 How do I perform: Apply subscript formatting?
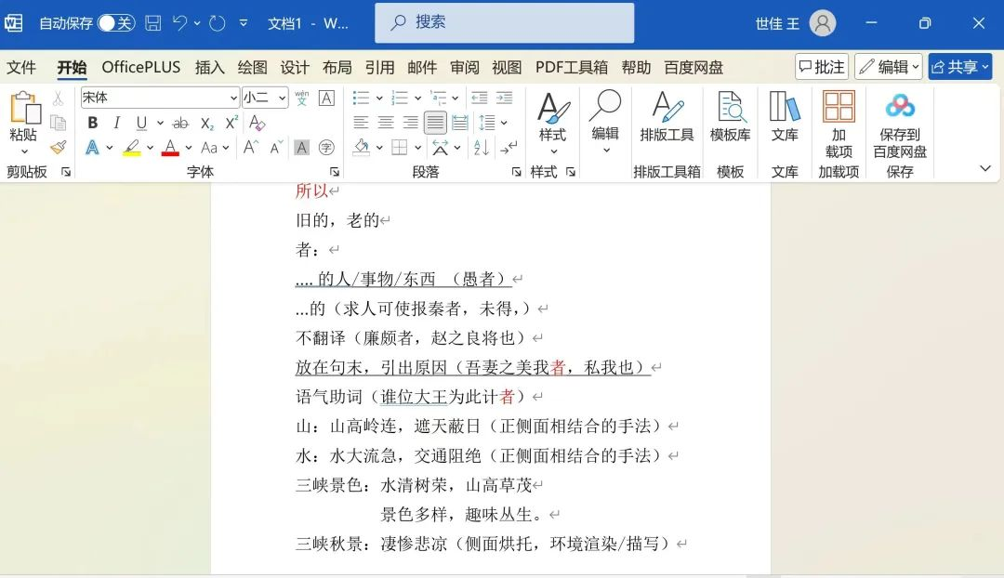click(207, 124)
